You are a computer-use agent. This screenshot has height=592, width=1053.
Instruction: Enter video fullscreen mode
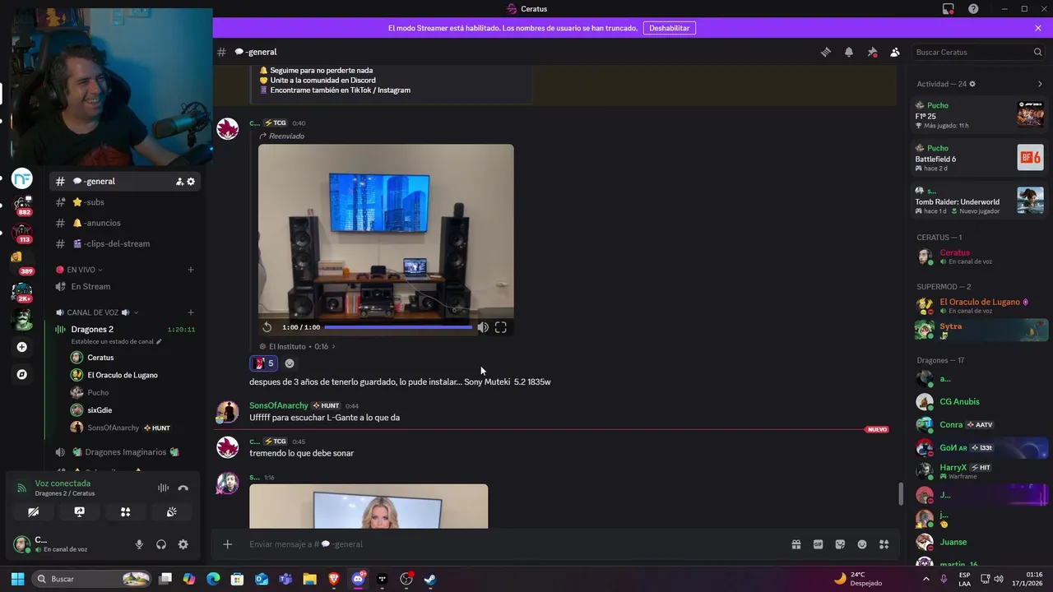(500, 327)
